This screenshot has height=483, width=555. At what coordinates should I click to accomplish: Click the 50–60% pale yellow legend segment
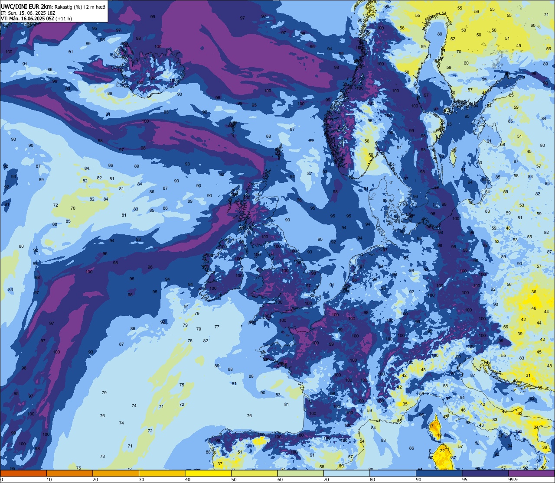[254, 473]
